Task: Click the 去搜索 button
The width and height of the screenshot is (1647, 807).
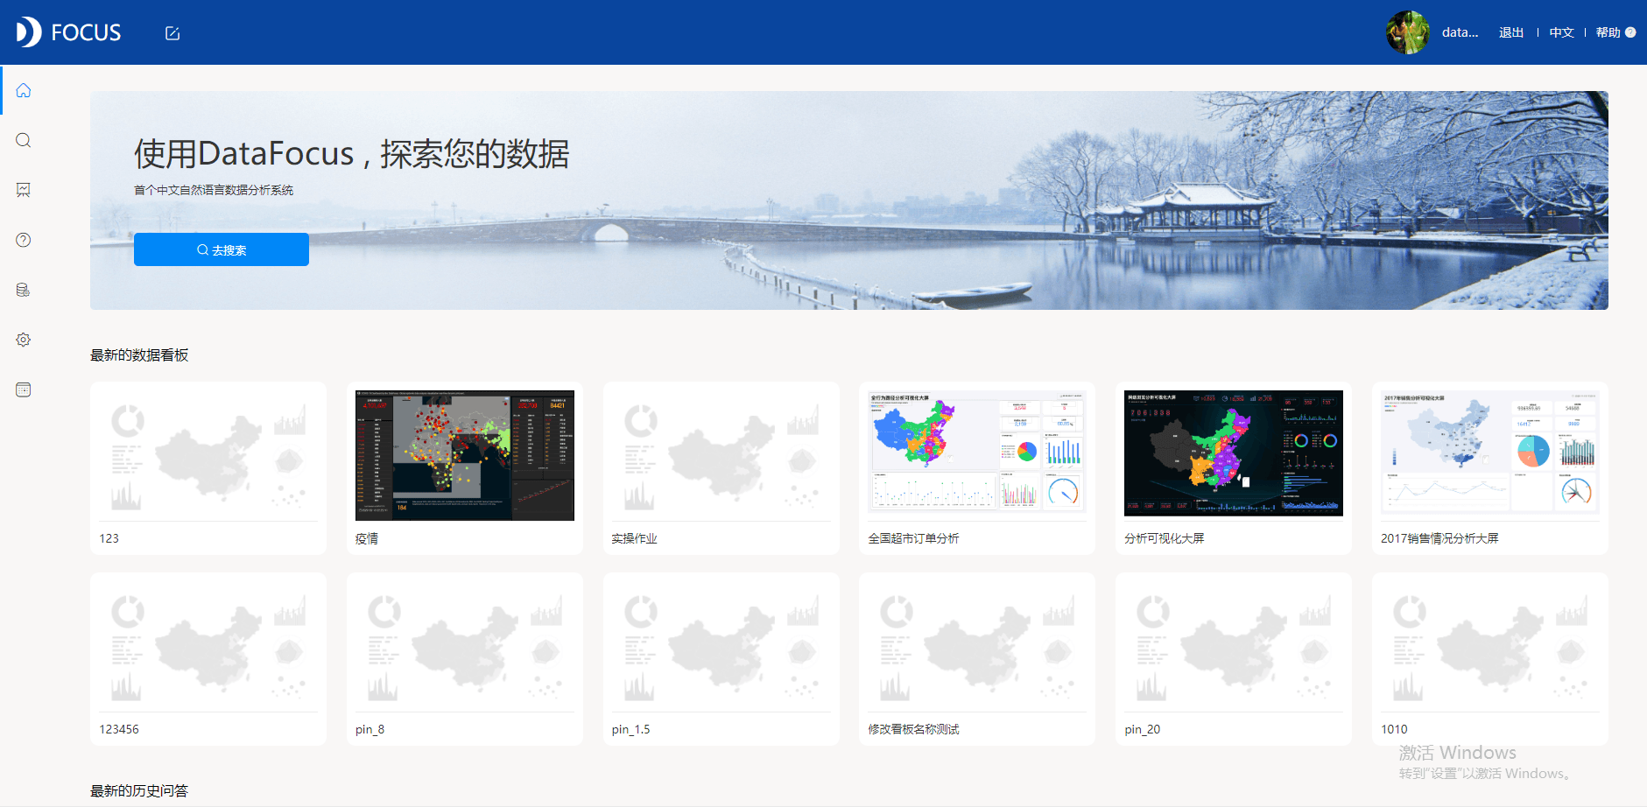Action: (x=222, y=249)
